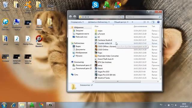Open Driver Booster 7 desktop icon
This screenshot has width=192, height=108.
click(39, 41)
